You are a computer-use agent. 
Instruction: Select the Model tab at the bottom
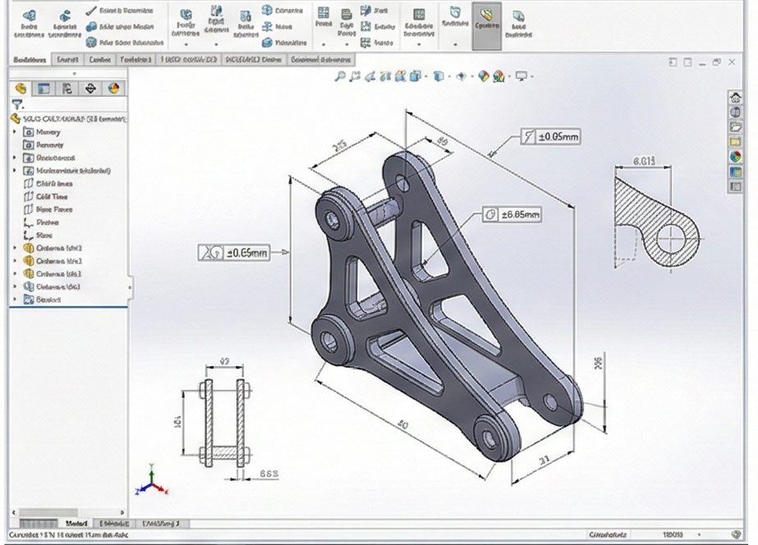point(76,524)
